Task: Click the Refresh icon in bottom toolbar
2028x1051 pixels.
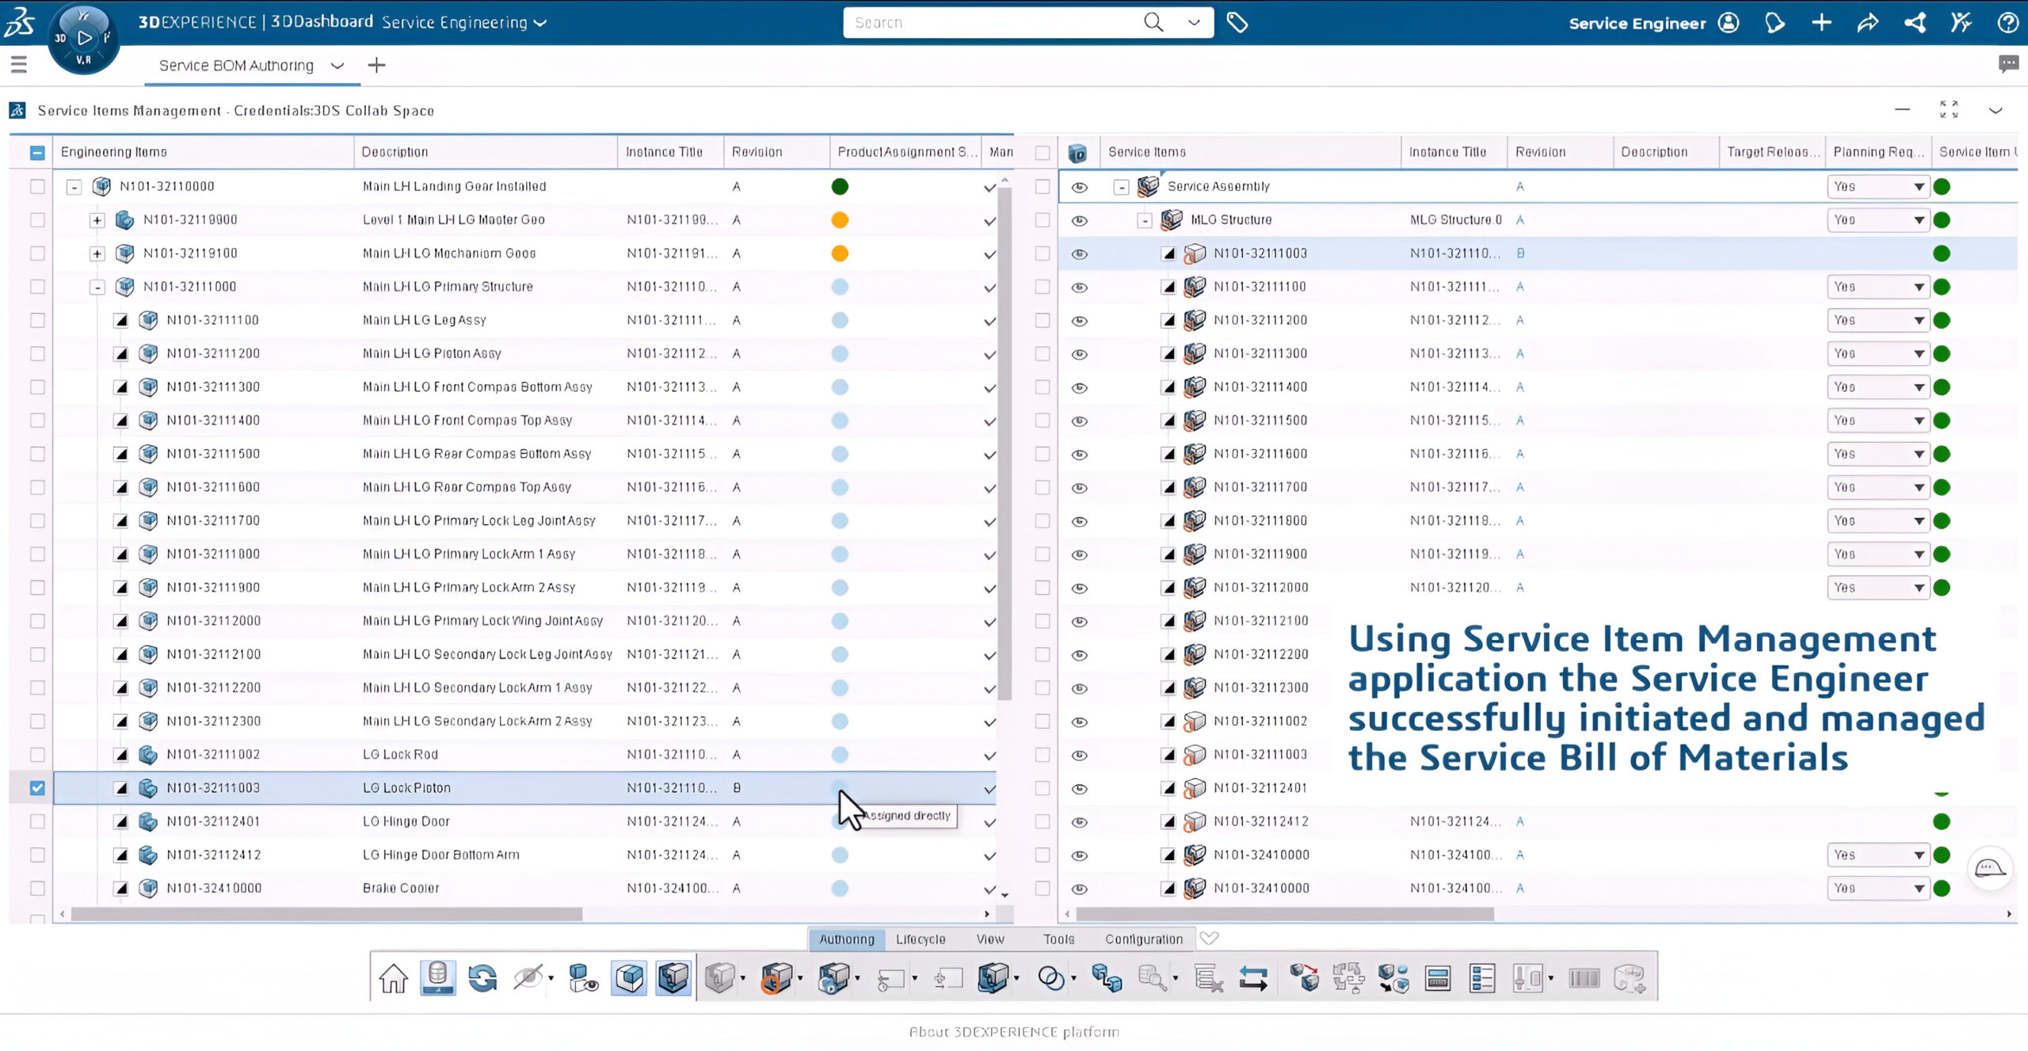Action: pos(482,978)
